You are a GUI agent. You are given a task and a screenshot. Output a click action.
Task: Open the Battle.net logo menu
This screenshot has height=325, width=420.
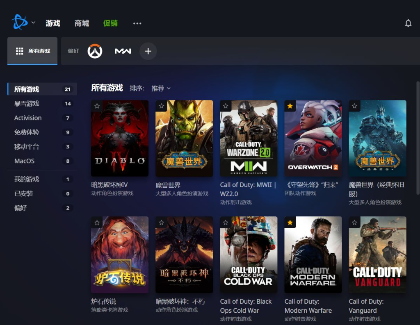20,22
